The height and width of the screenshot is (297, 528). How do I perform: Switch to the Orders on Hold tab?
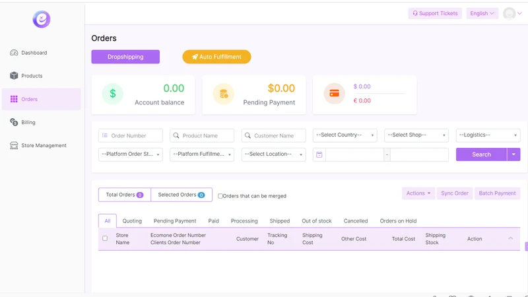click(x=398, y=221)
